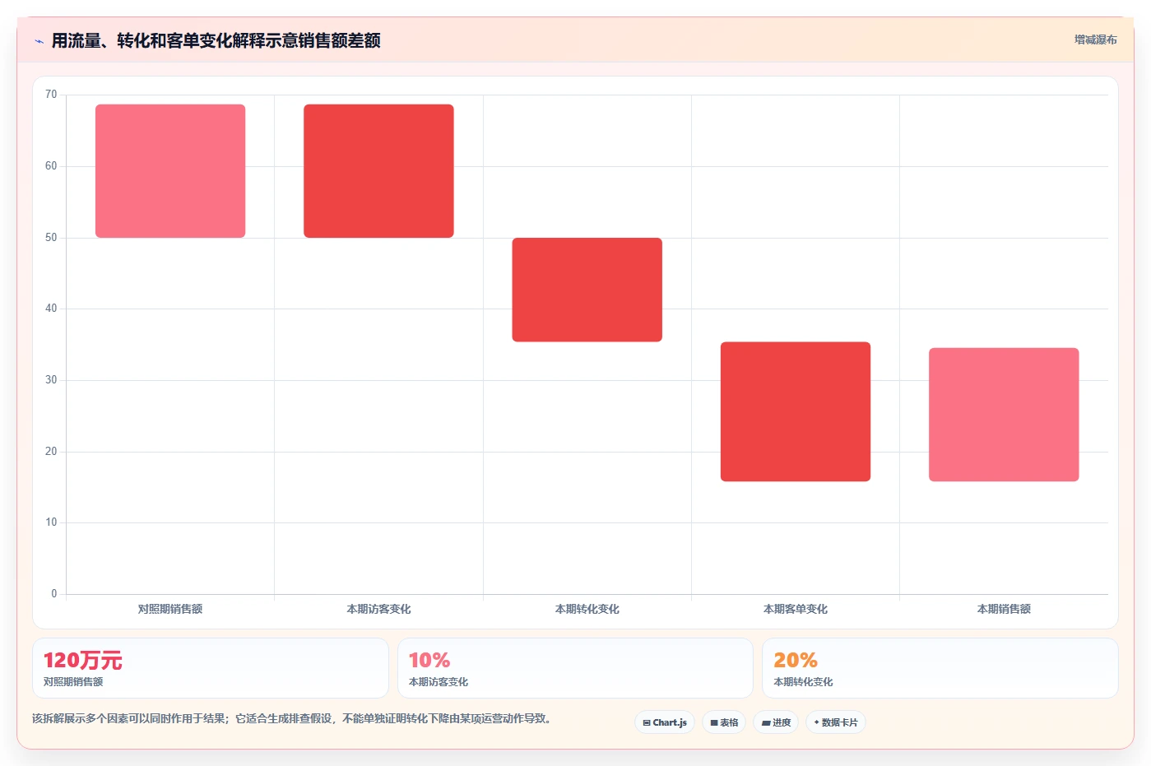The width and height of the screenshot is (1151, 766).
Task: Click the 本期转化变化 red bar
Action: point(587,290)
